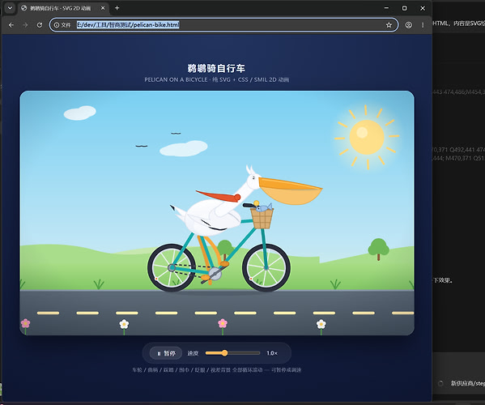Maximize the browser window
This screenshot has width=485, height=405.
click(x=405, y=8)
